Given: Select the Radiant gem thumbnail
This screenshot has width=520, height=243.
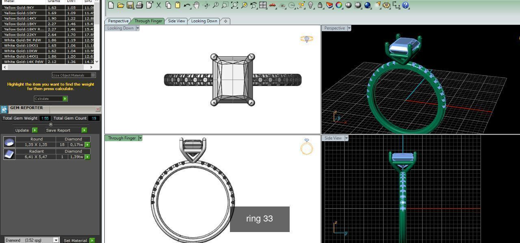Looking at the screenshot, I should pyautogui.click(x=9, y=154).
